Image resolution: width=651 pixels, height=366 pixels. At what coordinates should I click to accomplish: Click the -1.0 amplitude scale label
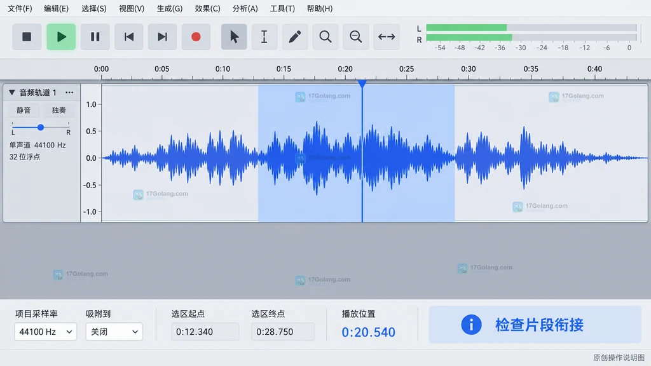89,212
